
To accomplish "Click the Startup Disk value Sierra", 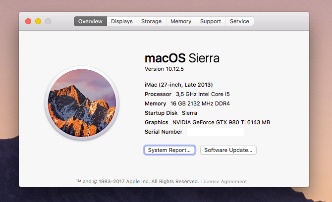I will (189, 113).
